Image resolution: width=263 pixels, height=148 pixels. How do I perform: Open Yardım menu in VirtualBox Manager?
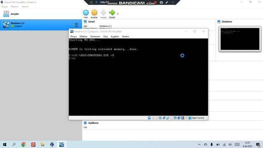pos(25,7)
